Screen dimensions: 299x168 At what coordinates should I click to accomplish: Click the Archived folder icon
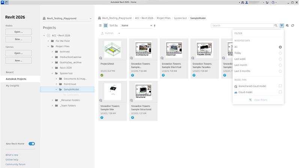(x=56, y=52)
